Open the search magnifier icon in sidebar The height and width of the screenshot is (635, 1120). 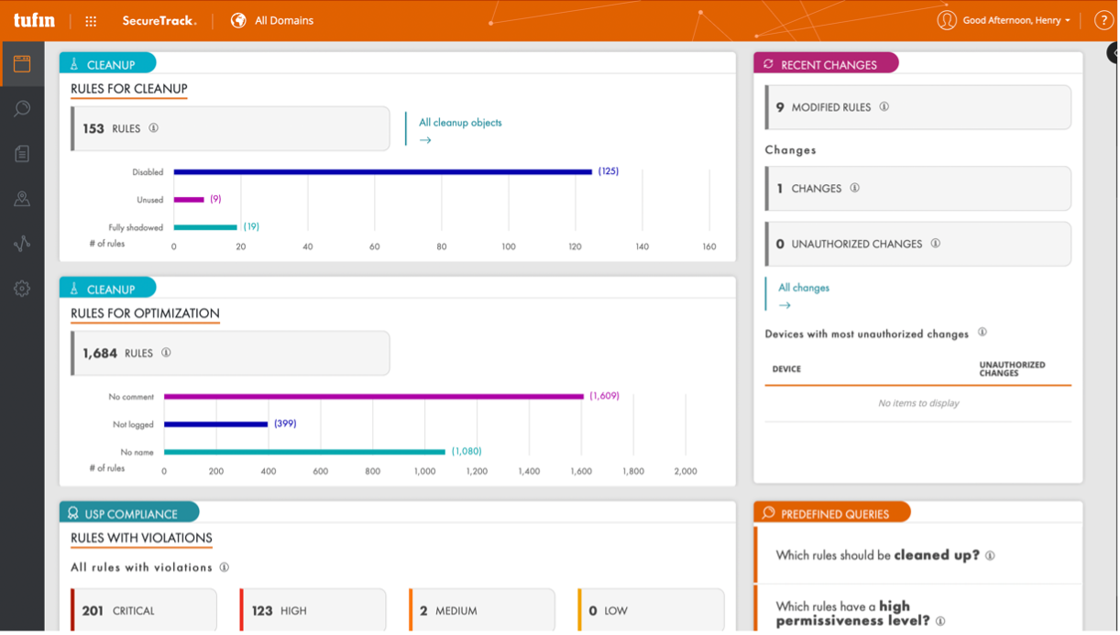(22, 109)
